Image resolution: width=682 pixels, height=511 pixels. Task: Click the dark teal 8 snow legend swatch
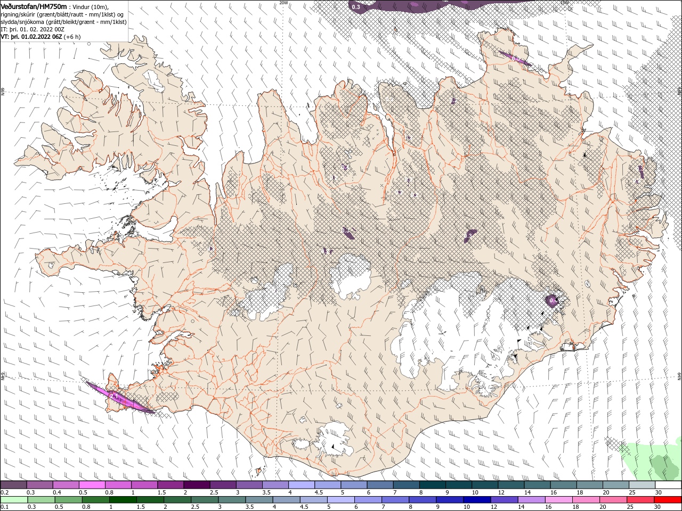pos(433,485)
